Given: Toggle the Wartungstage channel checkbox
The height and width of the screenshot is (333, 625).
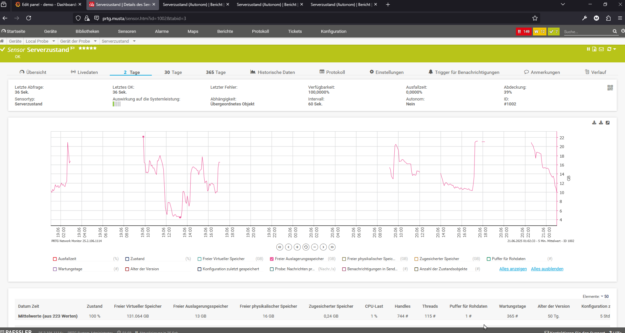Looking at the screenshot, I should coord(55,269).
